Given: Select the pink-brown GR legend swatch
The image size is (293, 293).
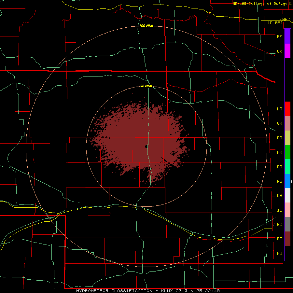Looking at the screenshot, I should (x=287, y=123).
